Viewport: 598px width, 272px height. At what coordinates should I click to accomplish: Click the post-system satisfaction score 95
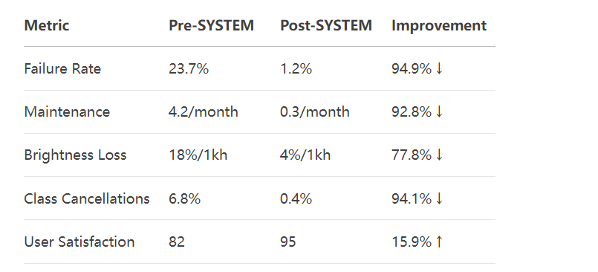click(288, 242)
